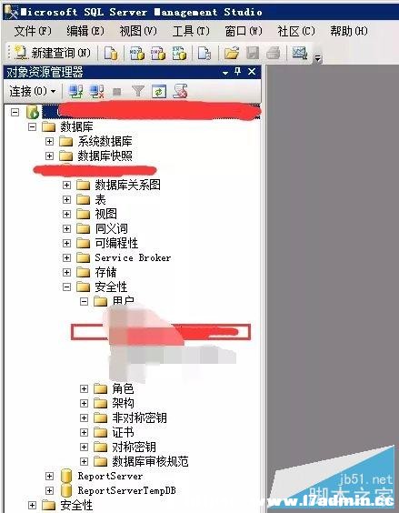The height and width of the screenshot is (513, 399).
Task: Open the 文件(F) menu
Action: pyautogui.click(x=33, y=31)
